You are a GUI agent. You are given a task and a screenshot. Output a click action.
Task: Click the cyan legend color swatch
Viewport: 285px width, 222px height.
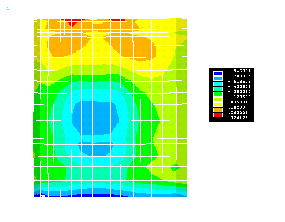point(218,84)
